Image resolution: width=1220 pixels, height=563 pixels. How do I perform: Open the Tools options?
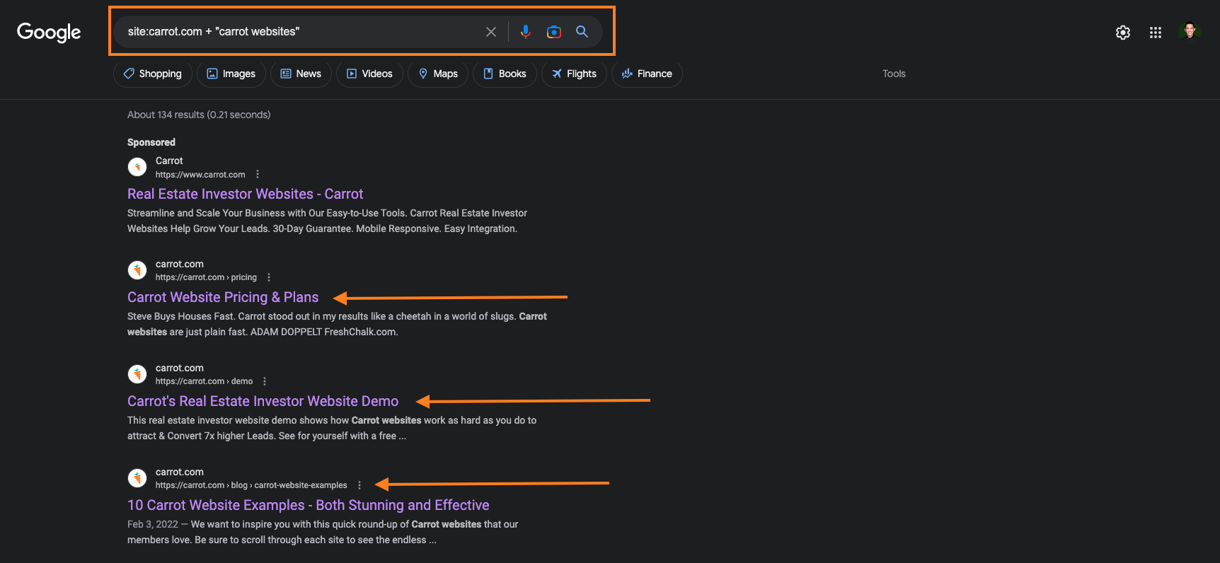[894, 74]
